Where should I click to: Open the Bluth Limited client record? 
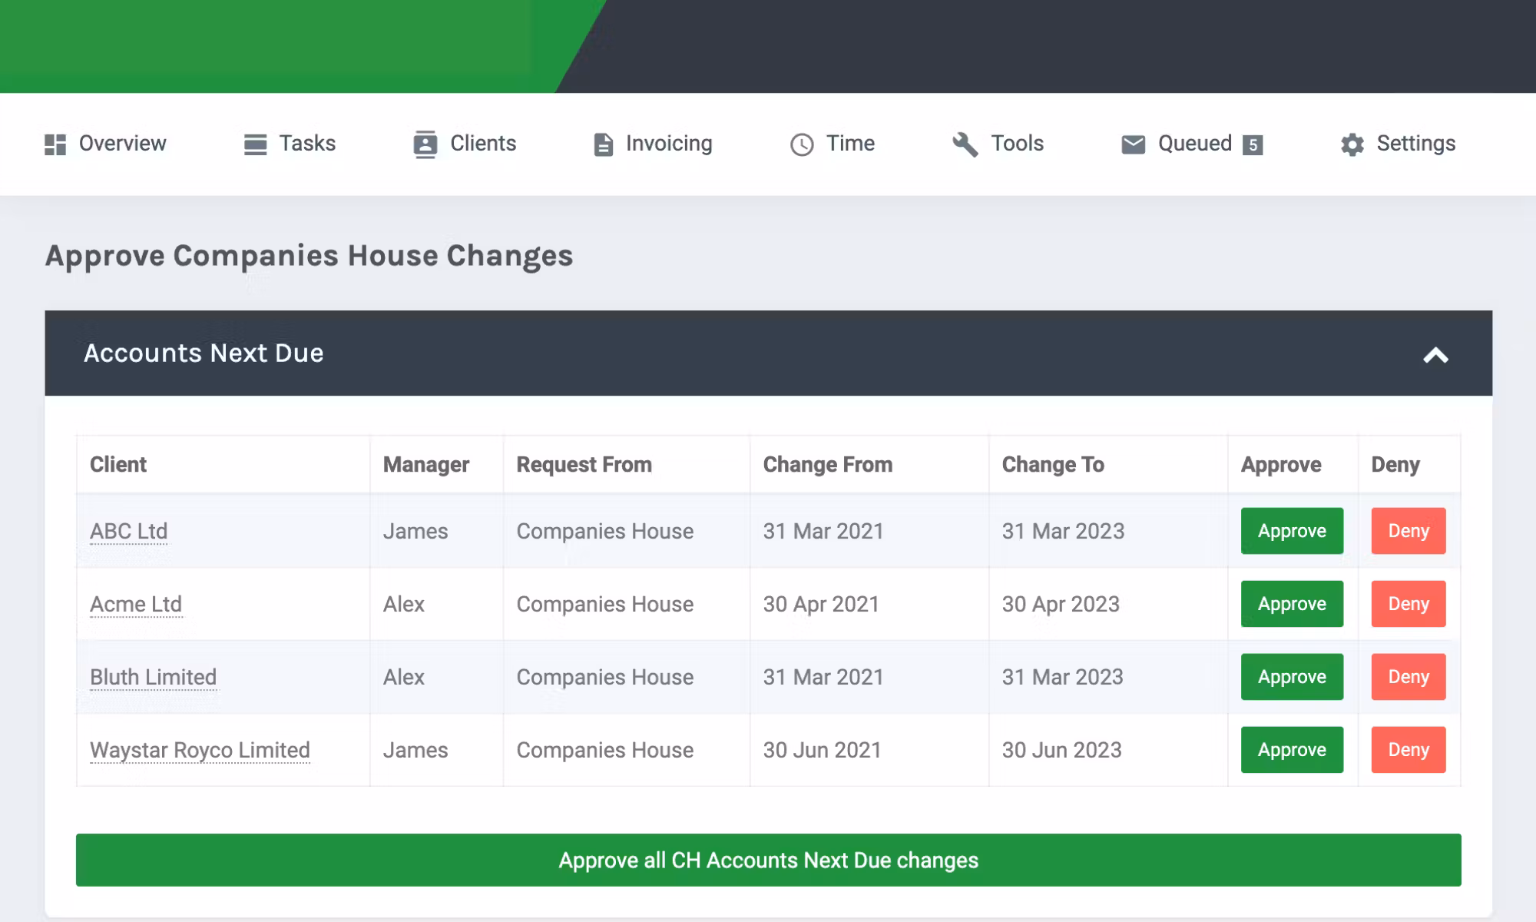coord(153,677)
